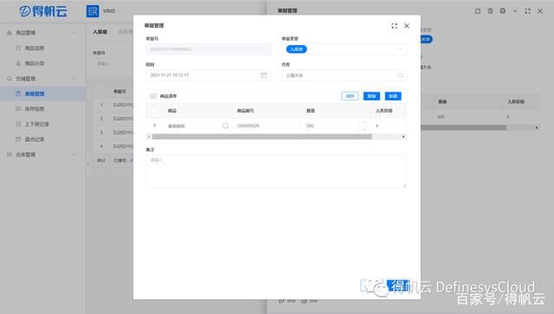Open 盘点记录 in the sidebar
The image size is (554, 314).
pos(35,139)
